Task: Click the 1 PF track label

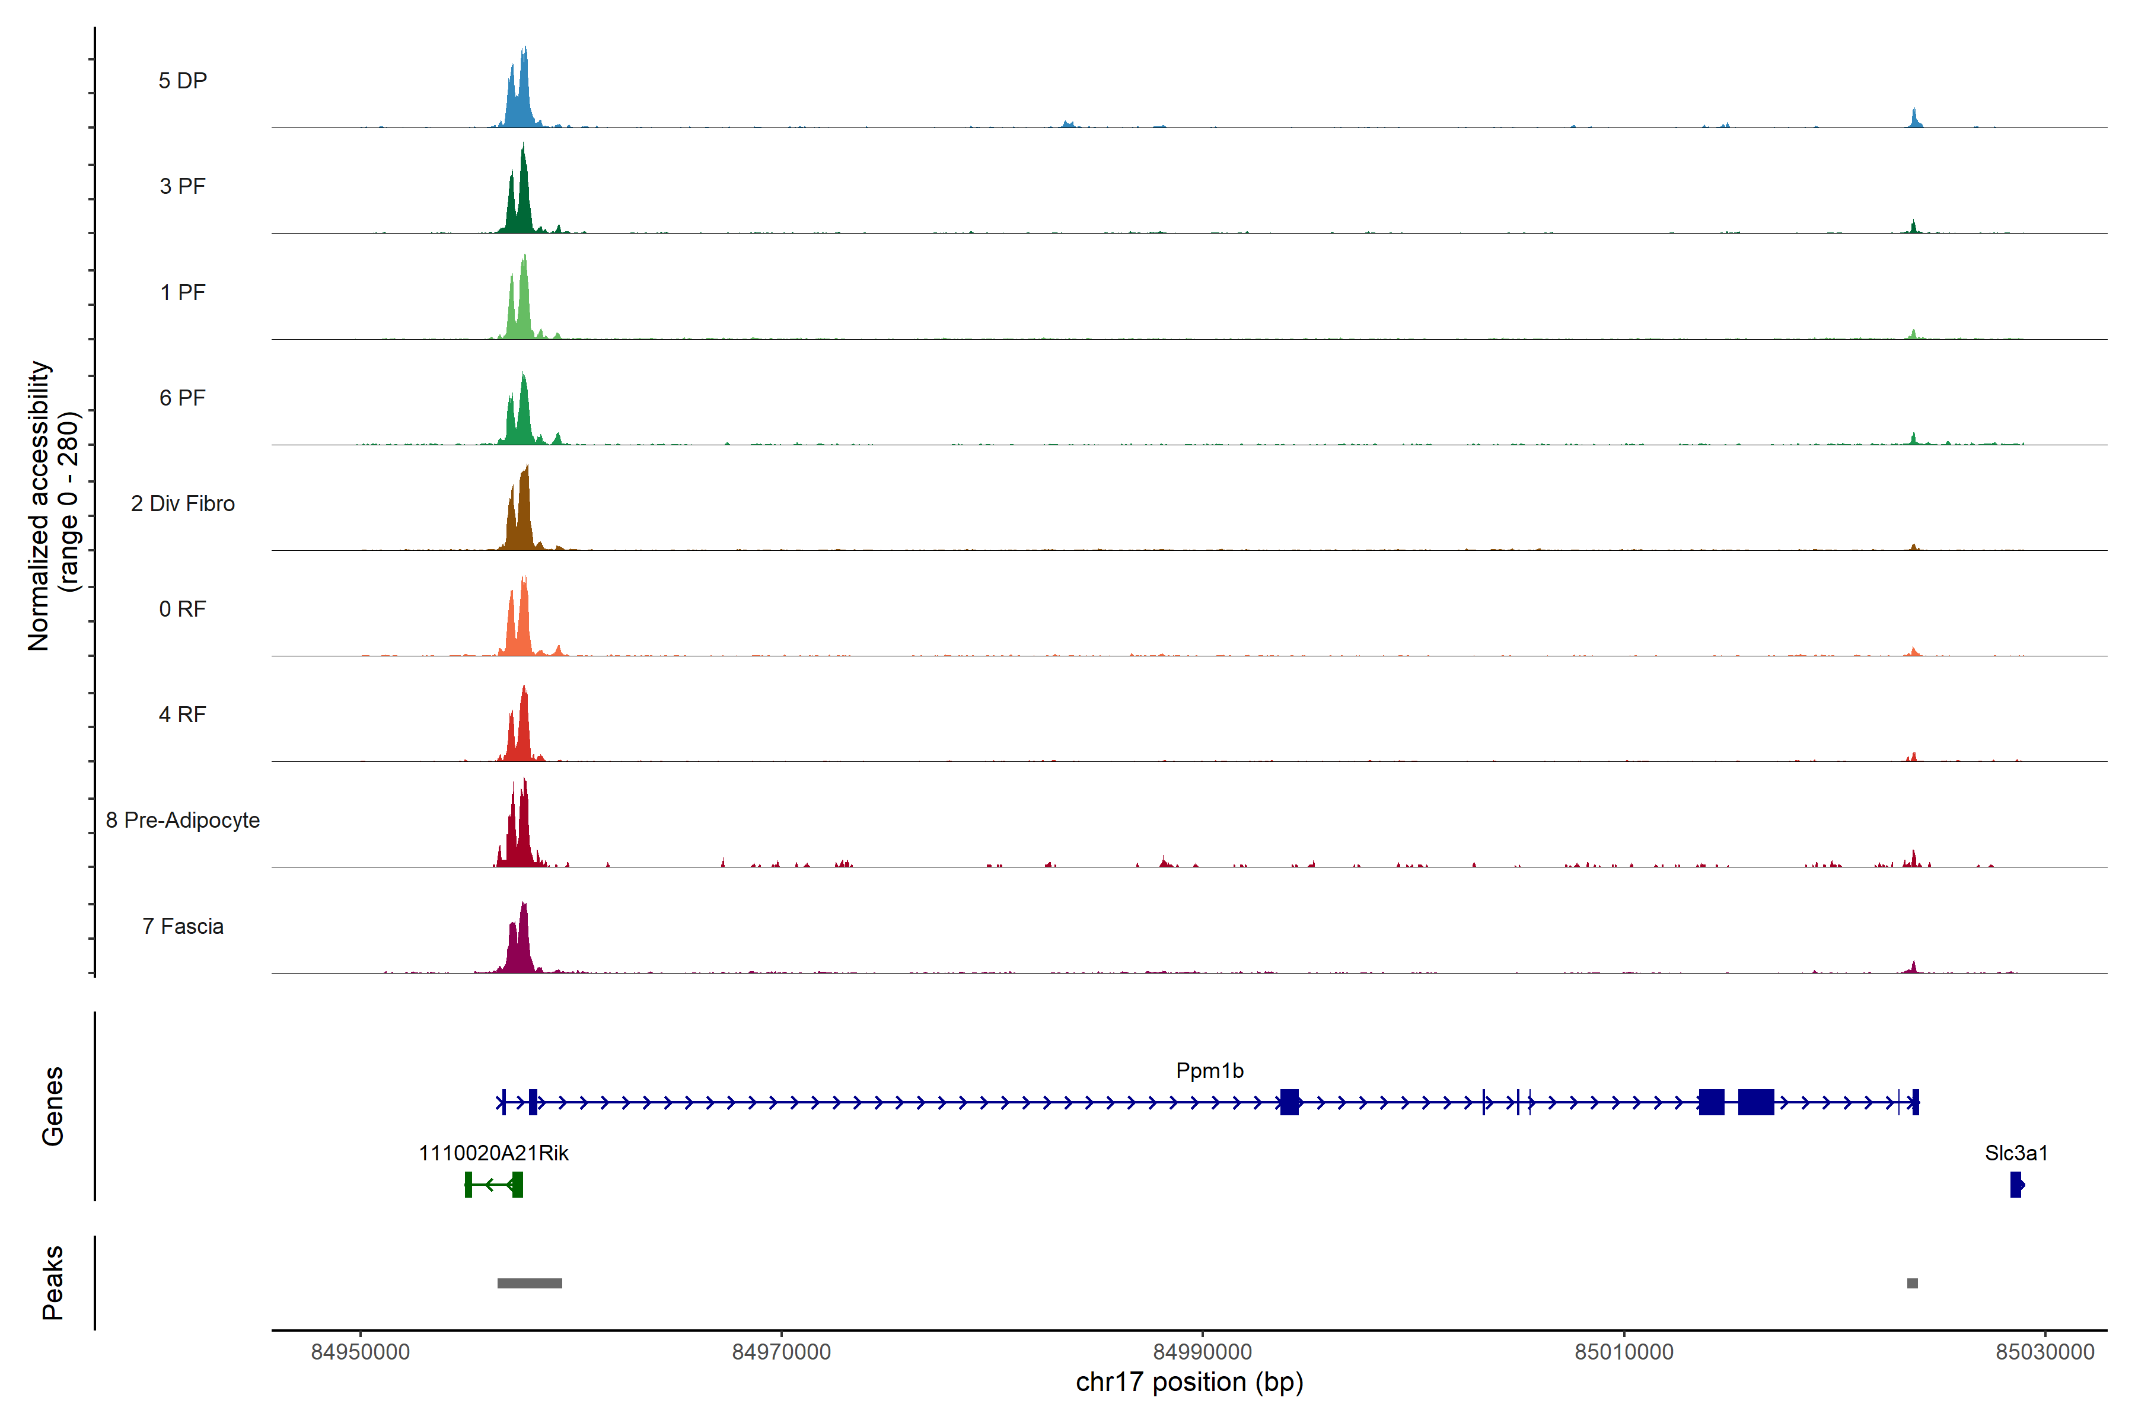Action: click(x=183, y=292)
